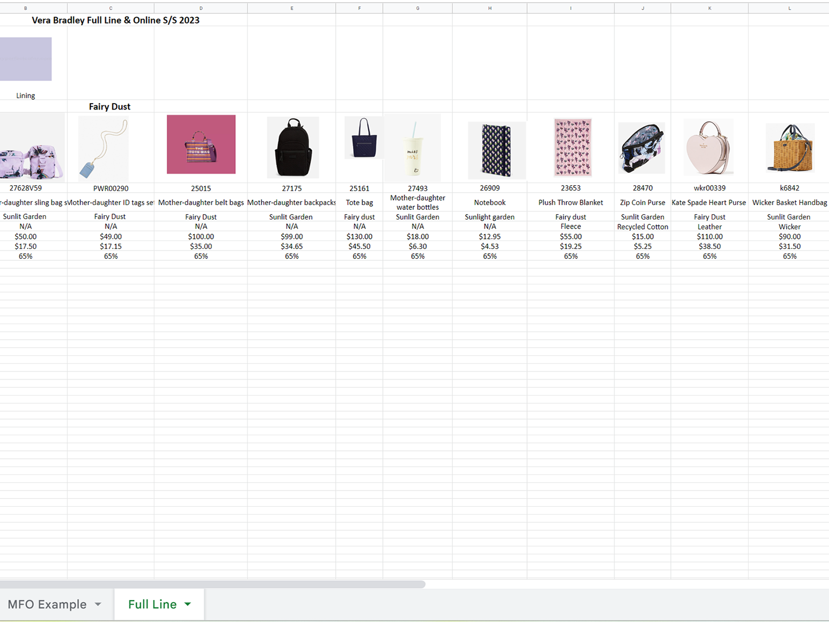Click the '$34.65' cost cell
The height and width of the screenshot is (622, 829).
click(292, 246)
